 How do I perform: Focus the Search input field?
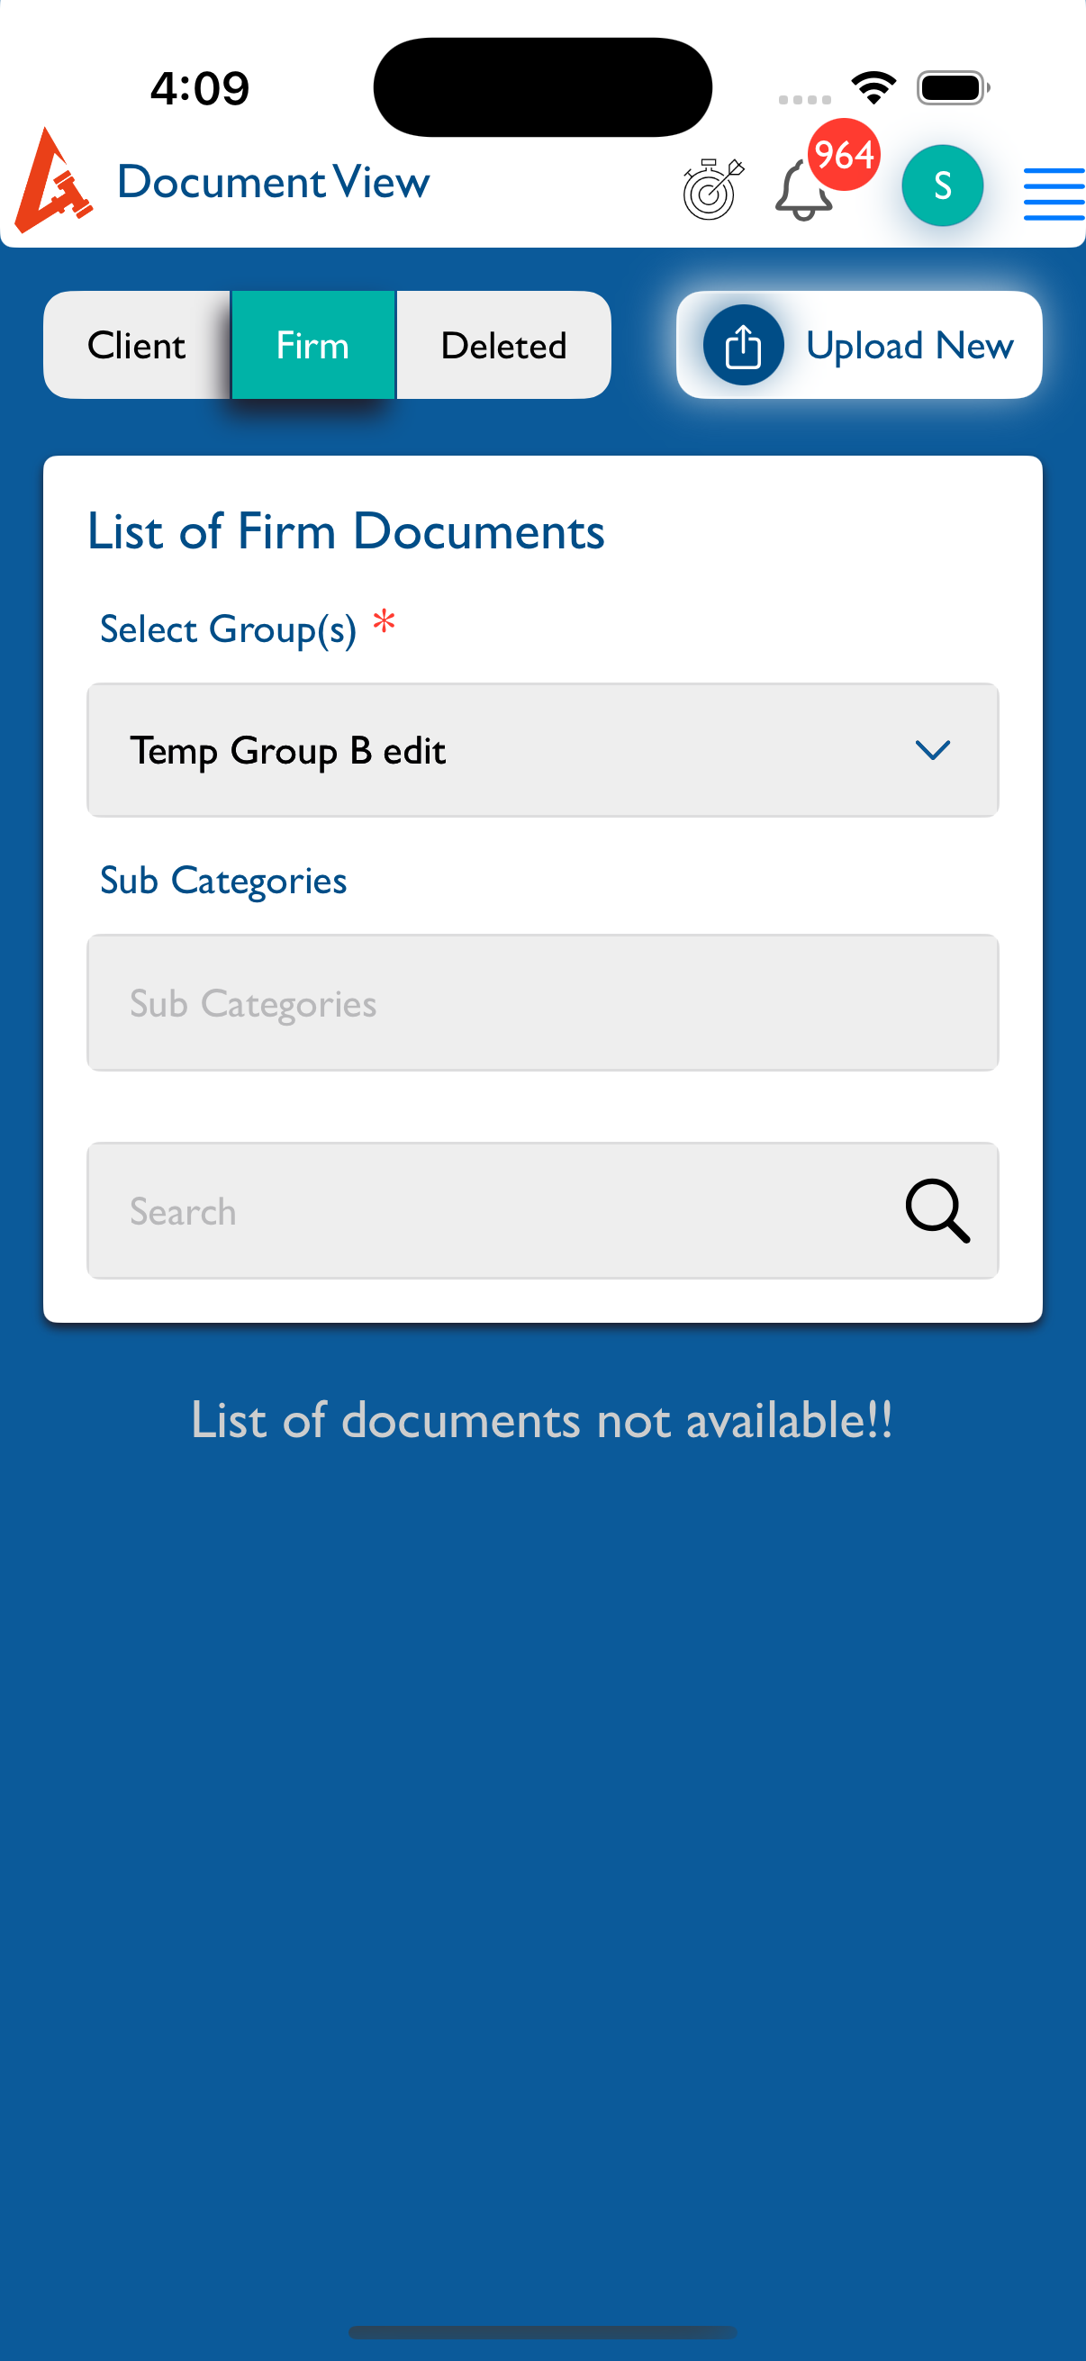pyautogui.click(x=495, y=1211)
